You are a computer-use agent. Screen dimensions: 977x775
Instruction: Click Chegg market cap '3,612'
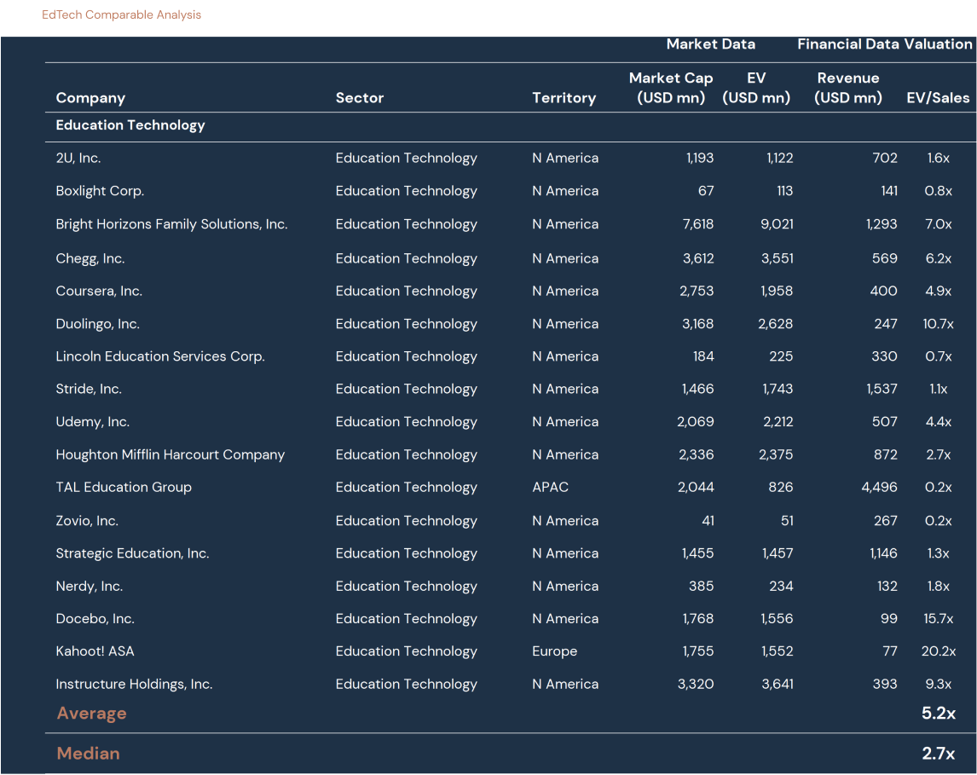click(698, 258)
